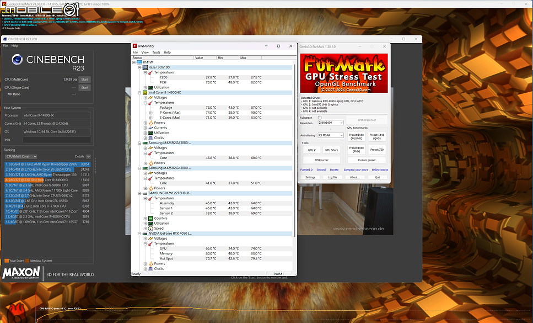
Task: Click the NVIDIA GeForce RTX 4090 card icon
Action: pyautogui.click(x=145, y=234)
